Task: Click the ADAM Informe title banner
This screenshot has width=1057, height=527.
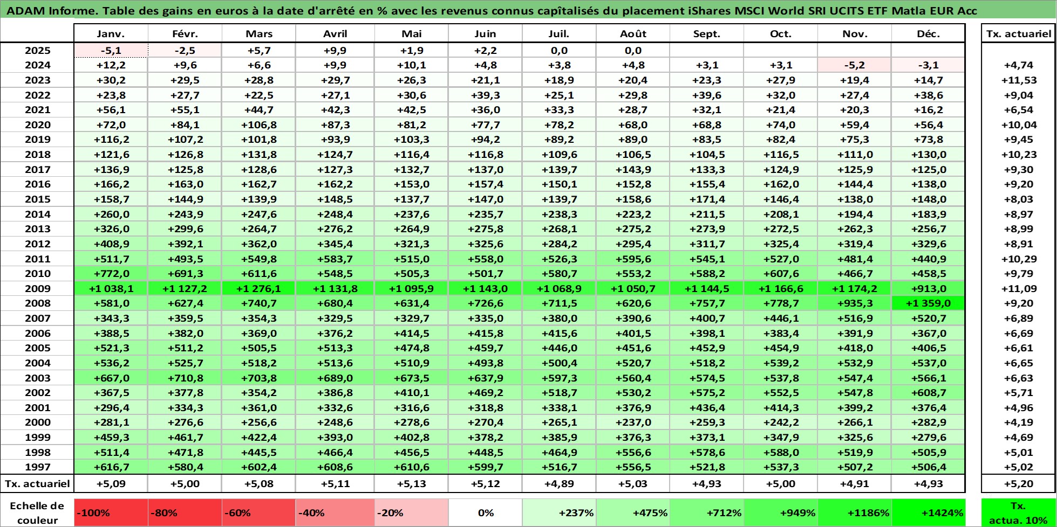Action: click(528, 11)
